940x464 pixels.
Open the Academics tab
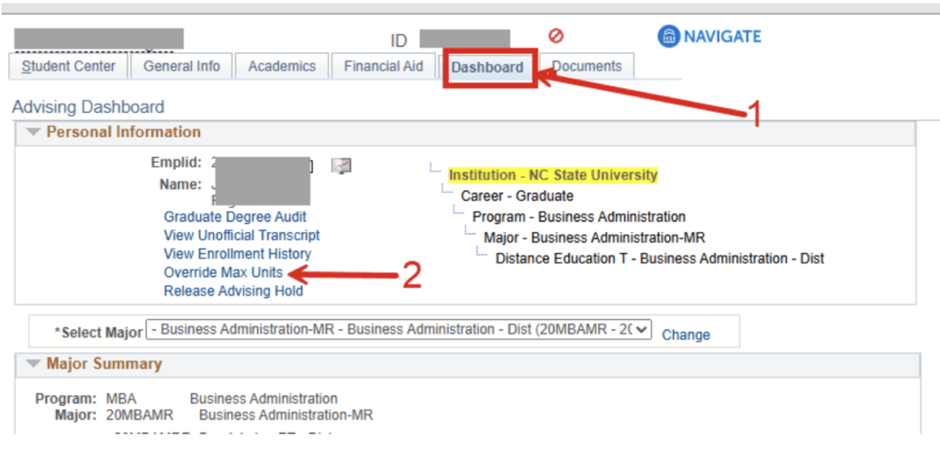[282, 66]
